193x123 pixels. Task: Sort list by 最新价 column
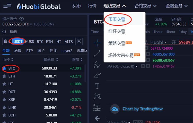click(51, 59)
